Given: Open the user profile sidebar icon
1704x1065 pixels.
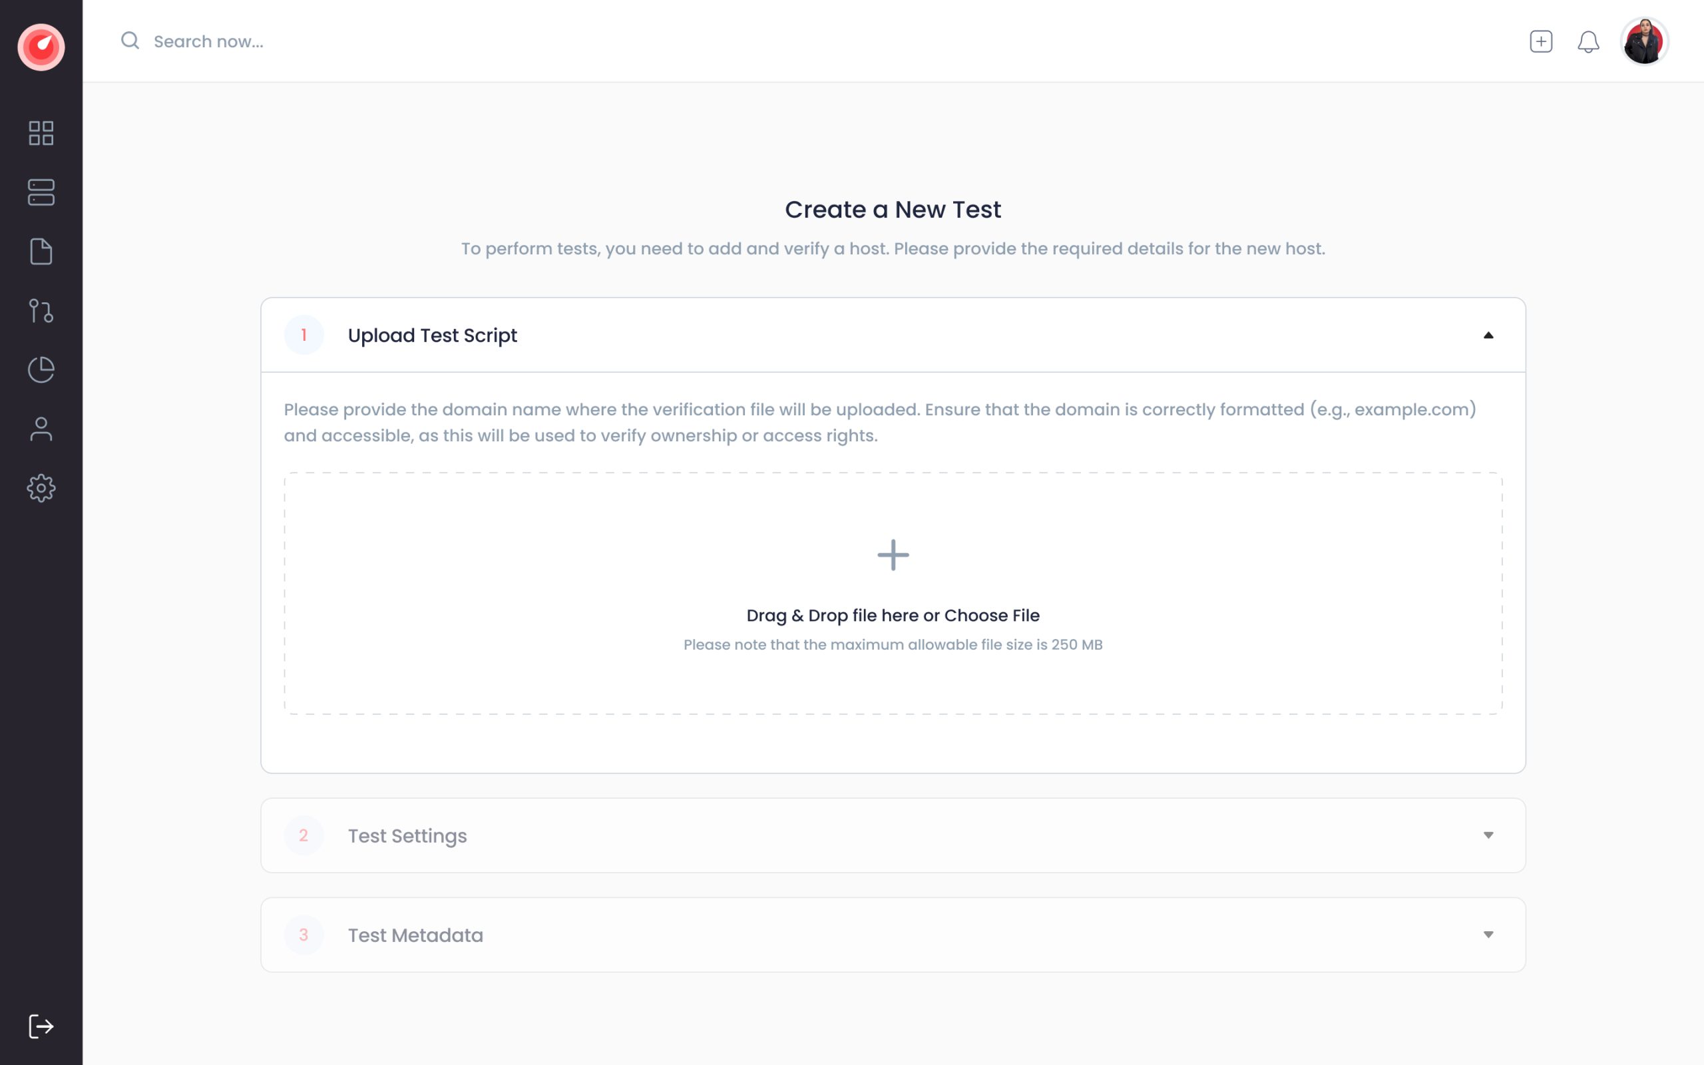Looking at the screenshot, I should click(41, 429).
